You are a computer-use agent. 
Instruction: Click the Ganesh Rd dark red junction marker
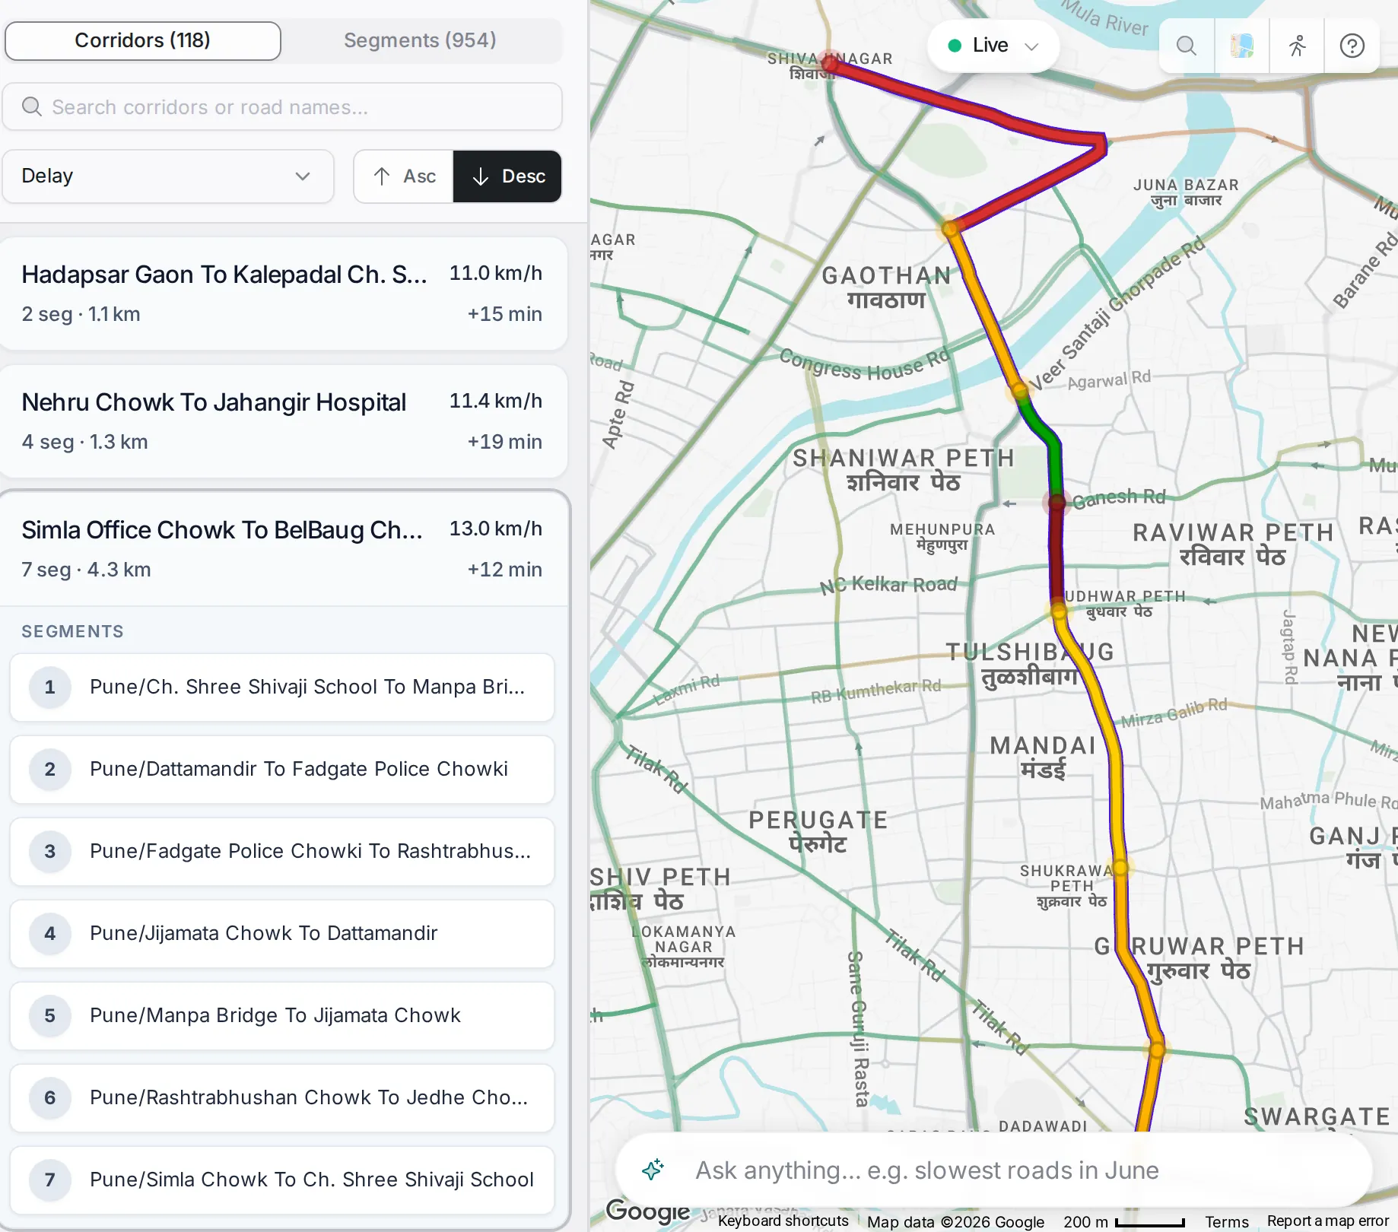tap(1057, 502)
